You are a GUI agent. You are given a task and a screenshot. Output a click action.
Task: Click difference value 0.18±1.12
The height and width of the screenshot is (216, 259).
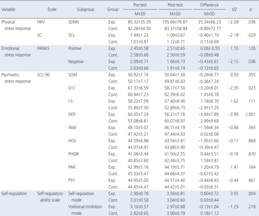tap(209, 213)
